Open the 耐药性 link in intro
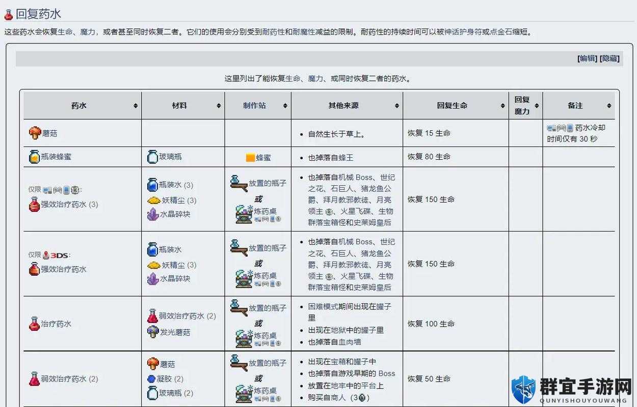The image size is (637, 407). click(x=274, y=32)
